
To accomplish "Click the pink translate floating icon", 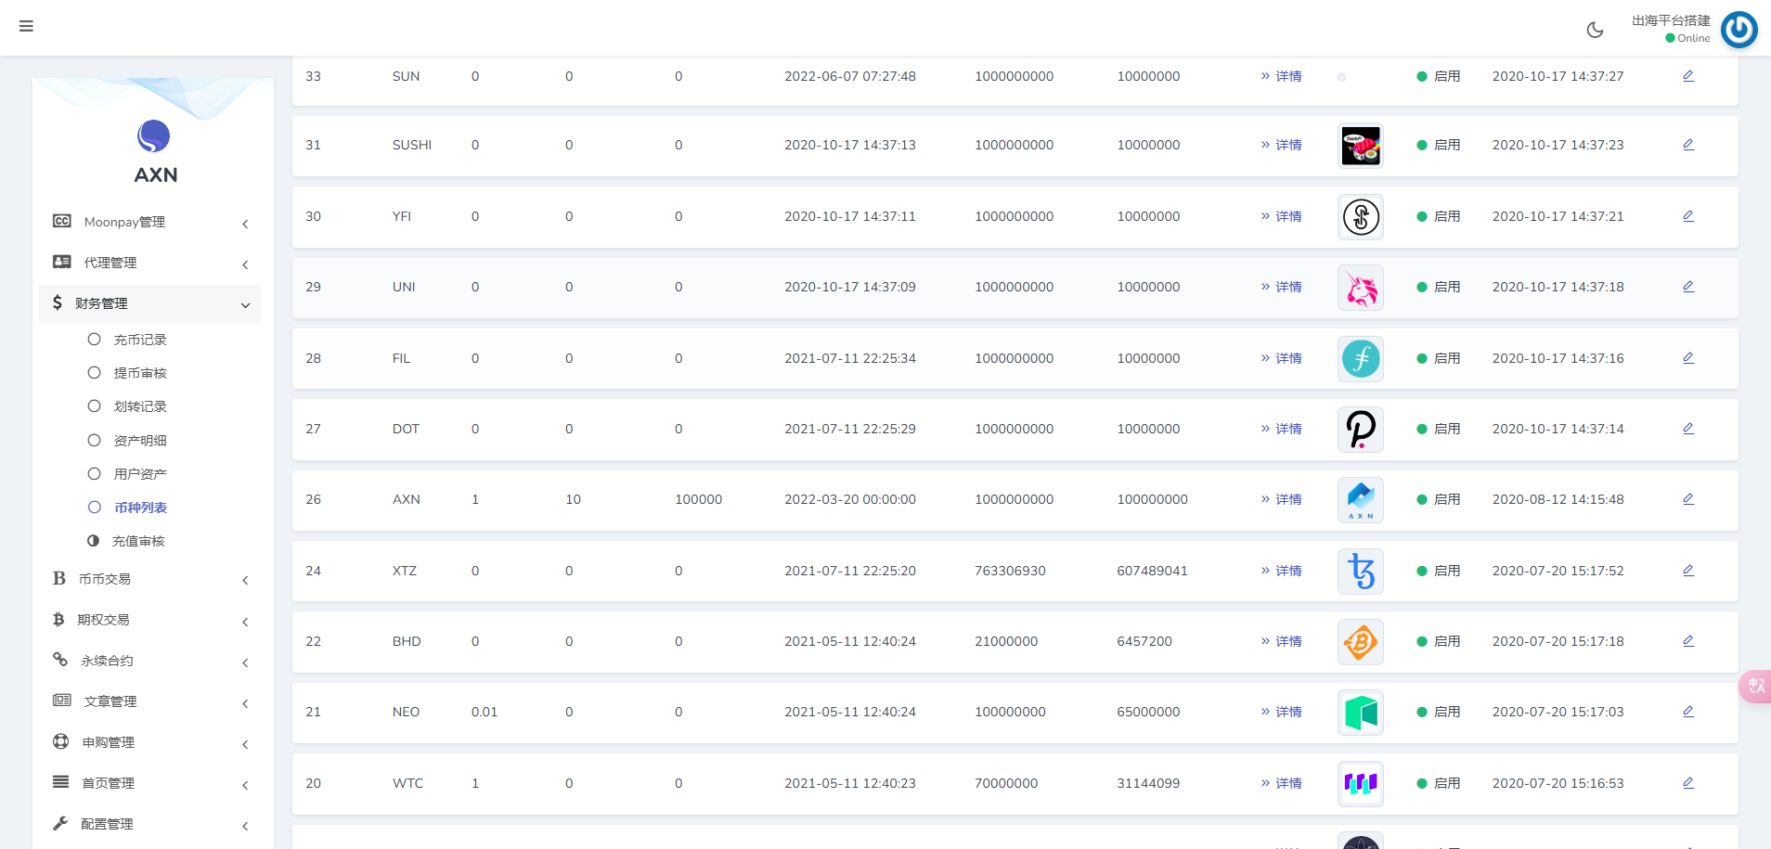I will coord(1755,686).
